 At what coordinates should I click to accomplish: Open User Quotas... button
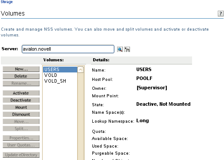[21, 145]
